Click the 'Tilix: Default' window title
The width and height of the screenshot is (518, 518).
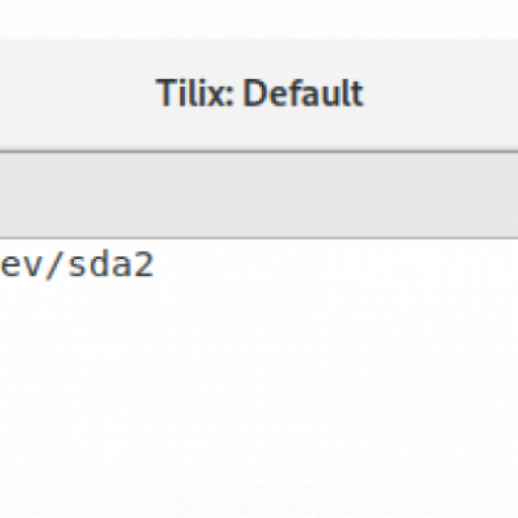260,94
